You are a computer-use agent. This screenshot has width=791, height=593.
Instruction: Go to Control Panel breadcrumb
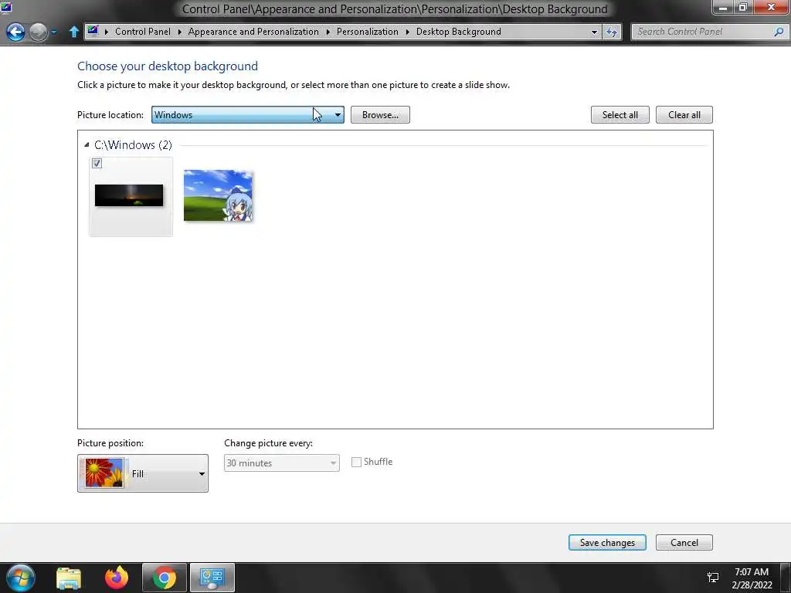coord(143,31)
